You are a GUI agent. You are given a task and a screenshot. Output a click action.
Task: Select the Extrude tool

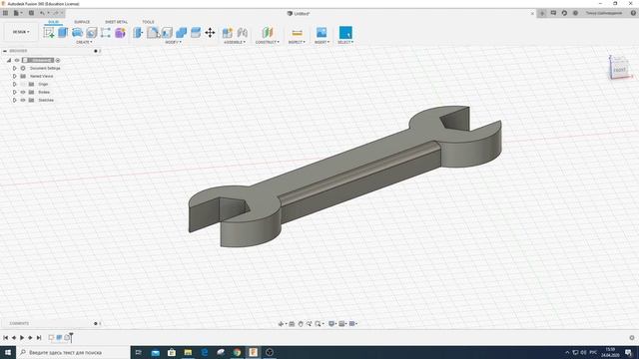coord(63,33)
